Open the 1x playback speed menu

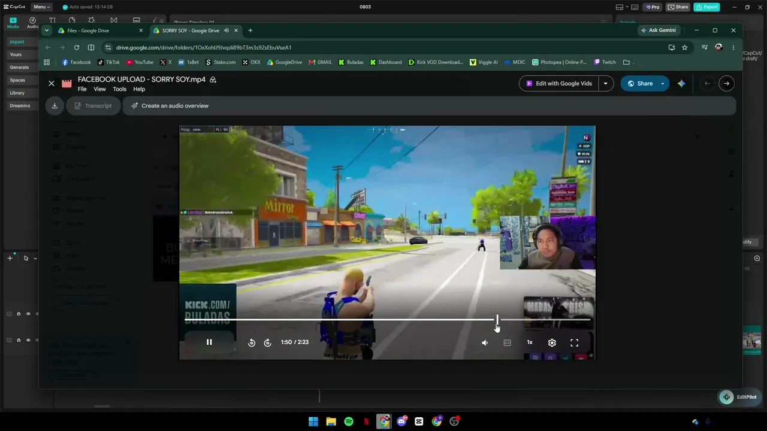[x=530, y=342]
